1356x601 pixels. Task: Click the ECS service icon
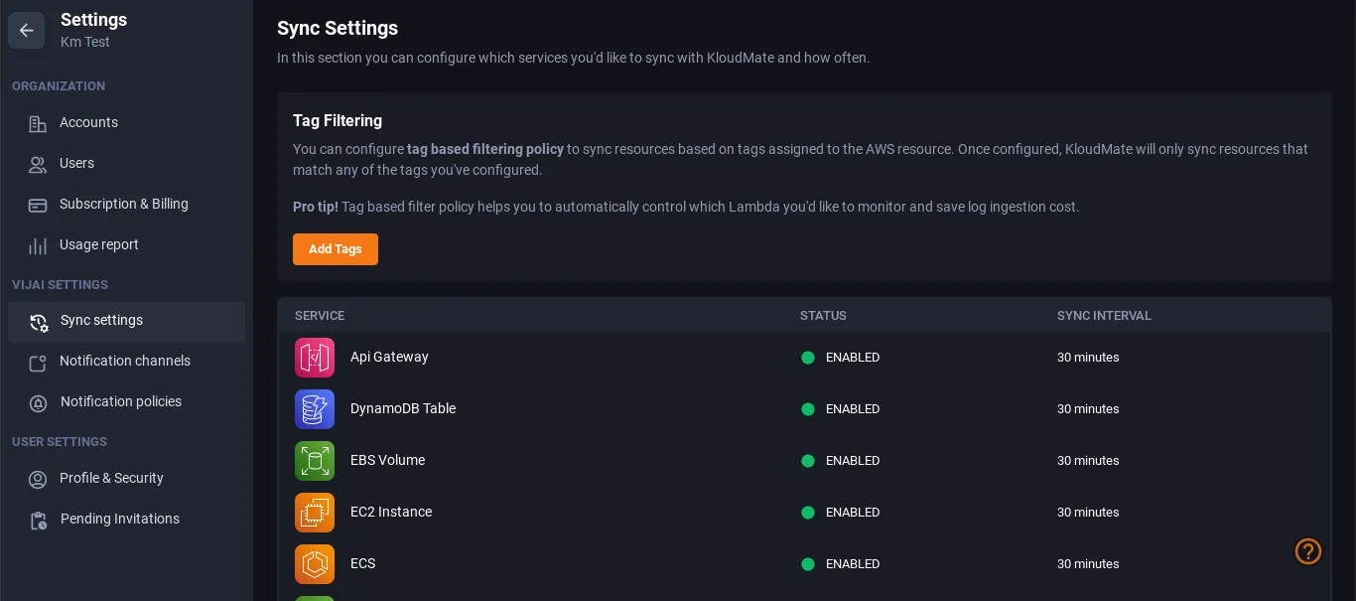point(315,564)
